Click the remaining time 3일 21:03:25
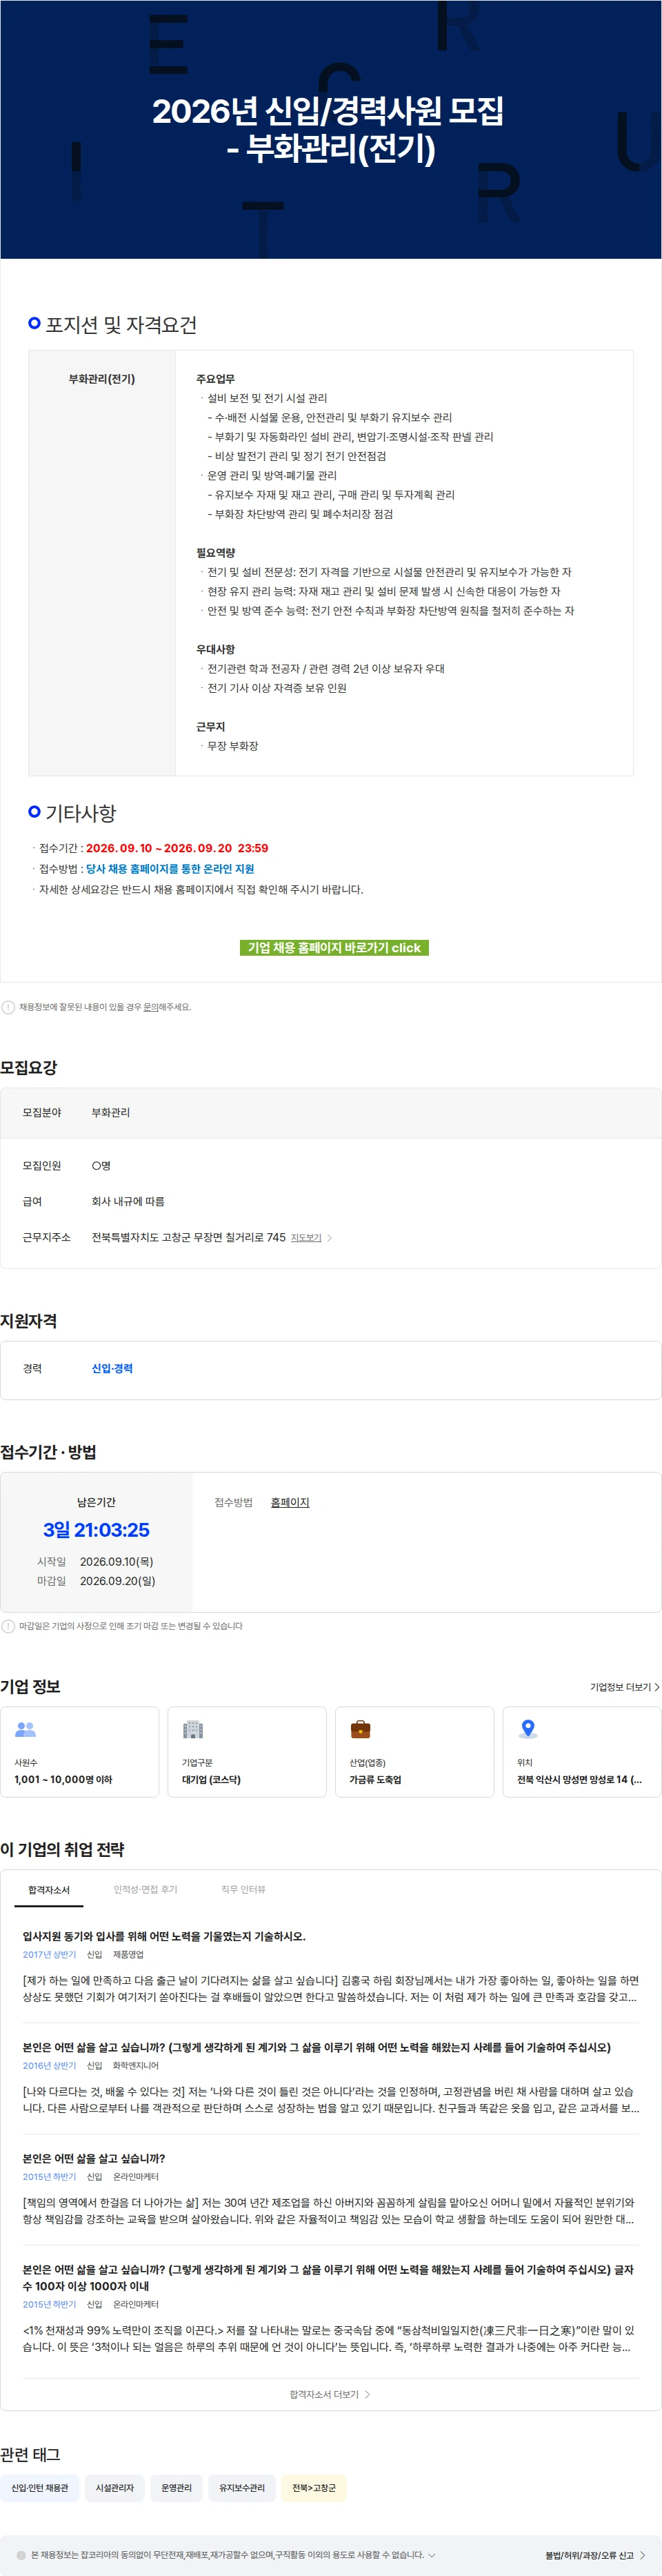Screen dimensions: 662x2576 pyautogui.click(x=96, y=1530)
